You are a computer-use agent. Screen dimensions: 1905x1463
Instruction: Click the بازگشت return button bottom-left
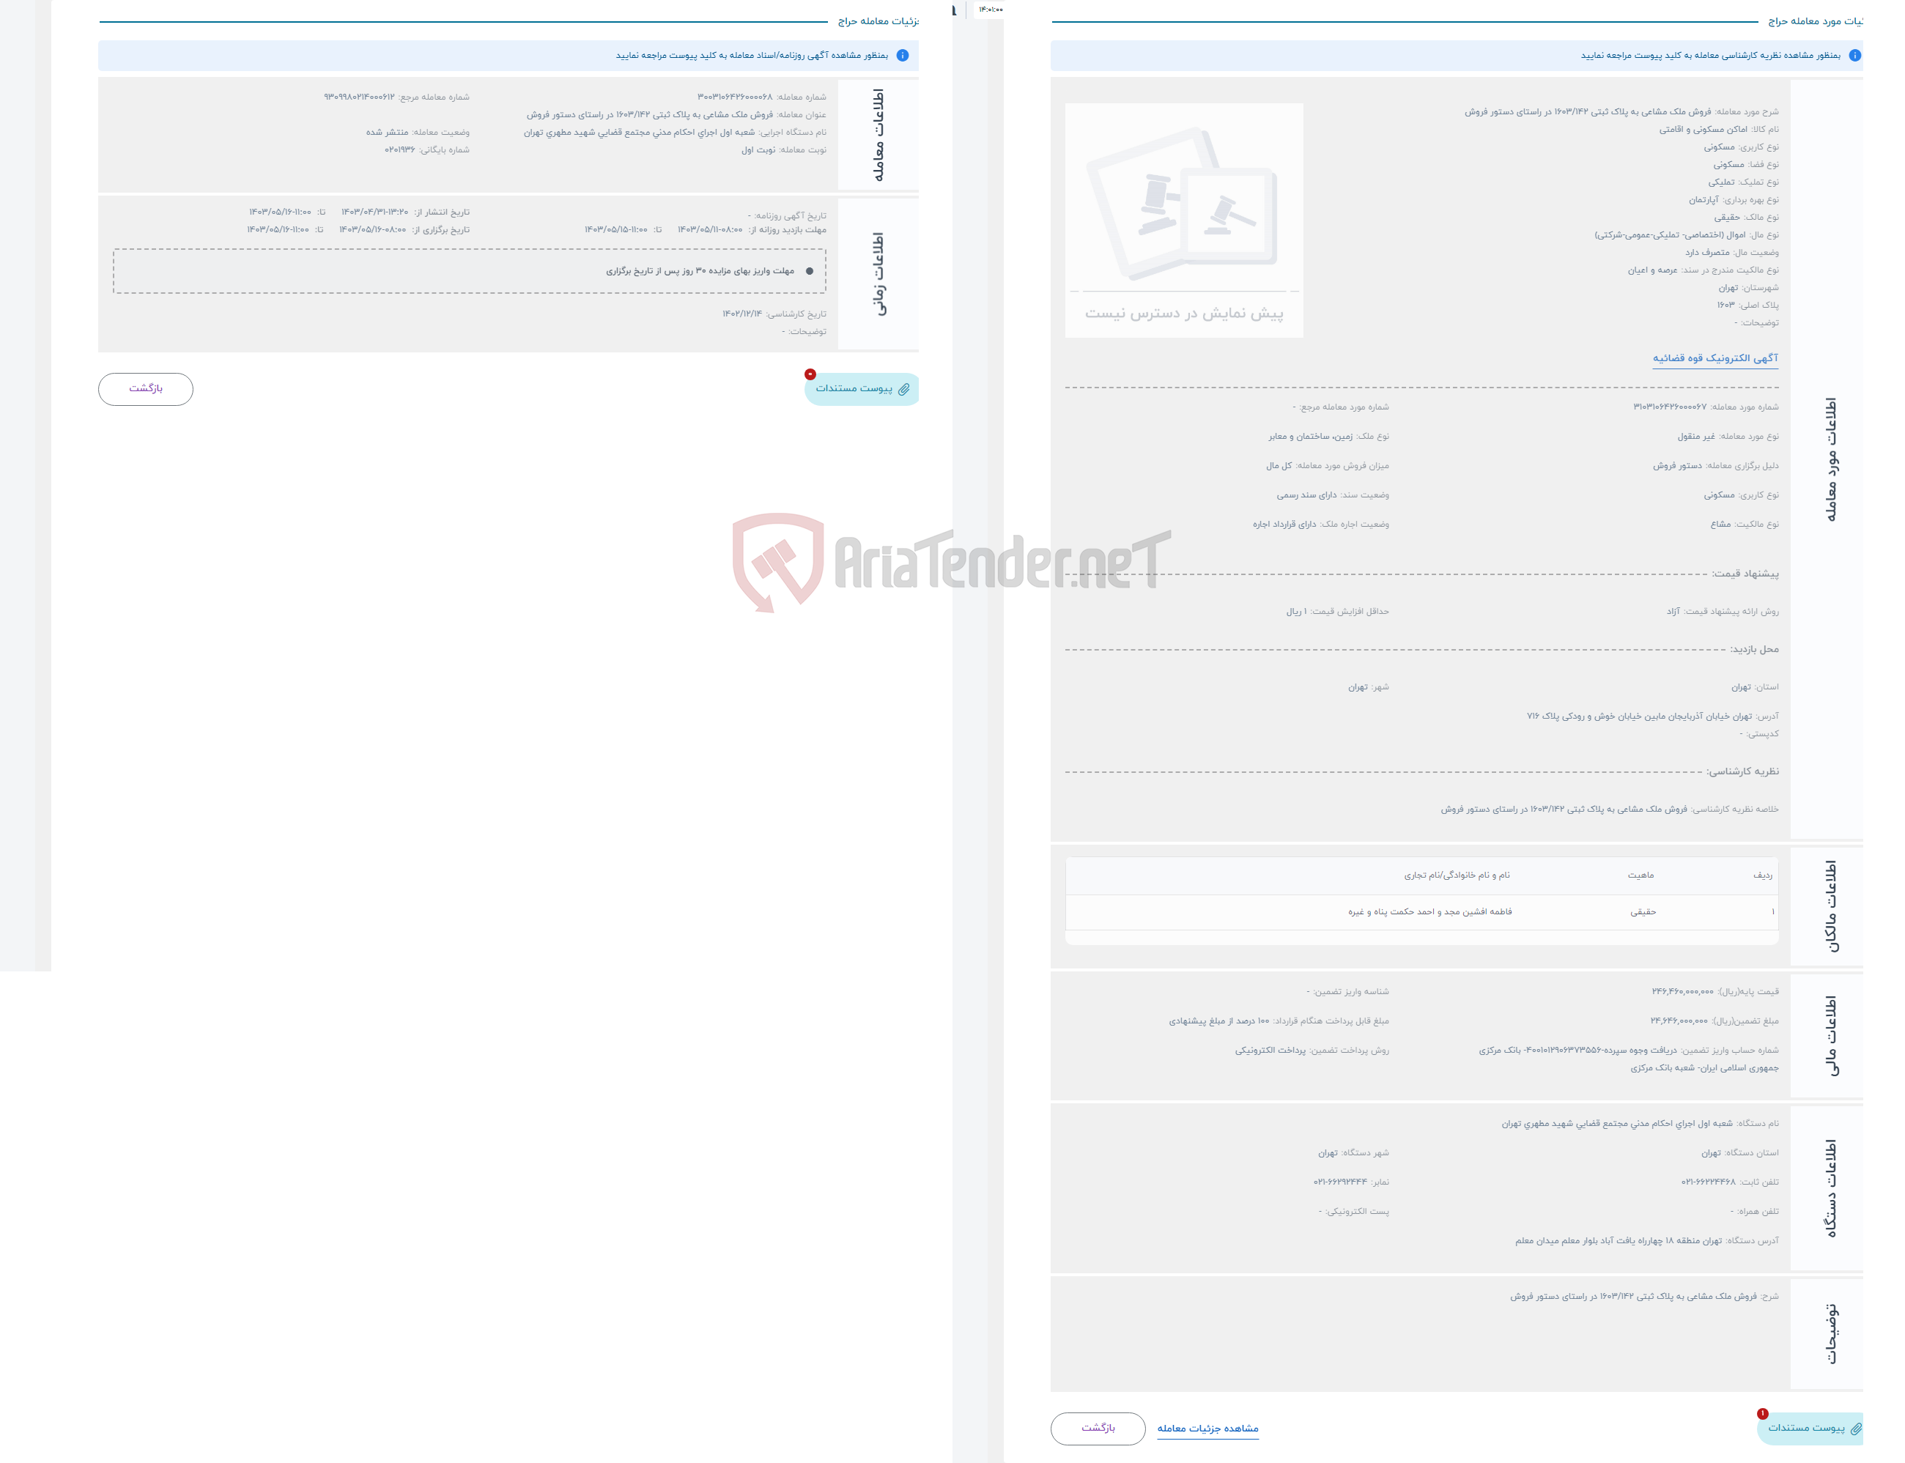coord(147,388)
